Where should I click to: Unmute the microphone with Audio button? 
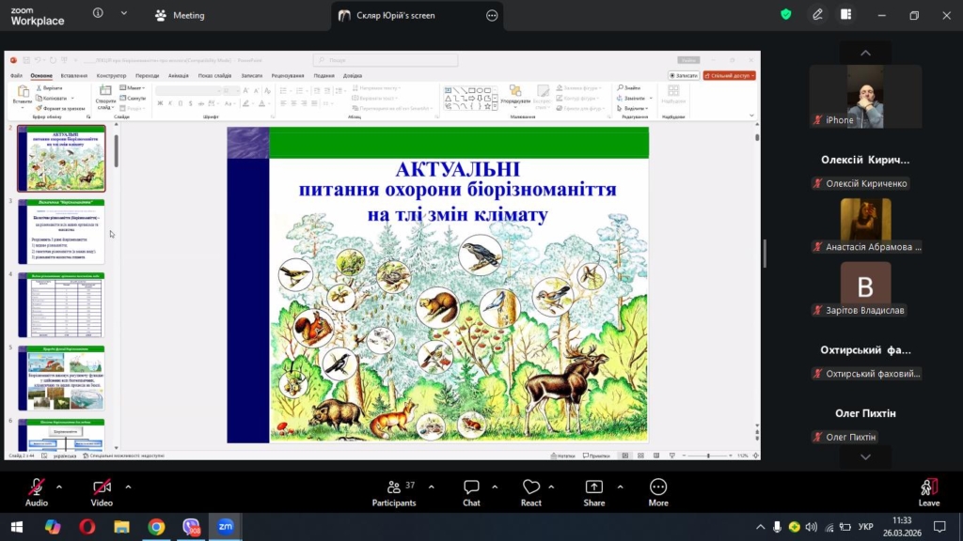[37, 492]
